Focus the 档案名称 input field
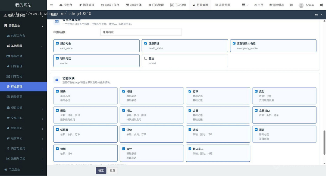Image resolution: width=326 pixels, height=176 pixels. [x=141, y=32]
